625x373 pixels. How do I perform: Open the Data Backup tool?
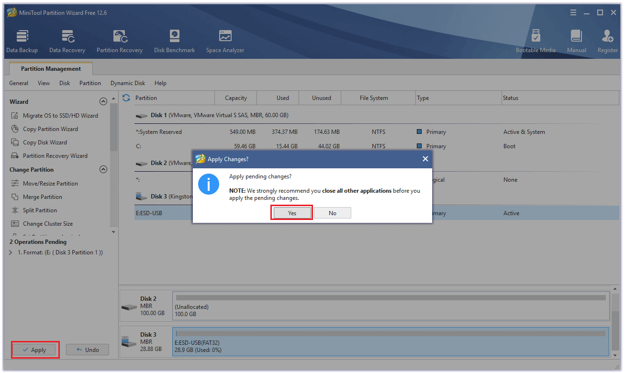coord(22,41)
